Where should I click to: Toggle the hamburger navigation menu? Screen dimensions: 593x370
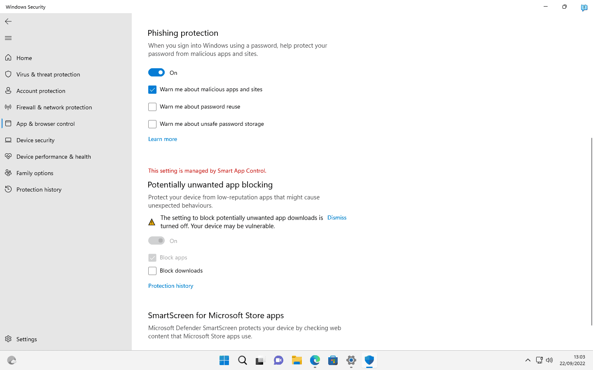pos(8,38)
